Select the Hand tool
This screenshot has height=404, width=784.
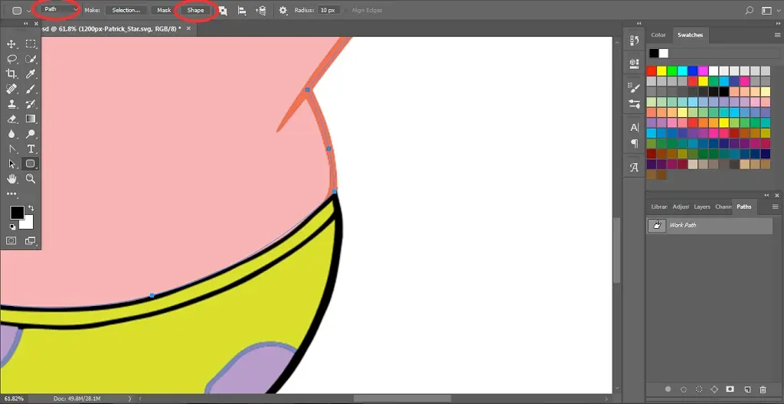pyautogui.click(x=12, y=179)
